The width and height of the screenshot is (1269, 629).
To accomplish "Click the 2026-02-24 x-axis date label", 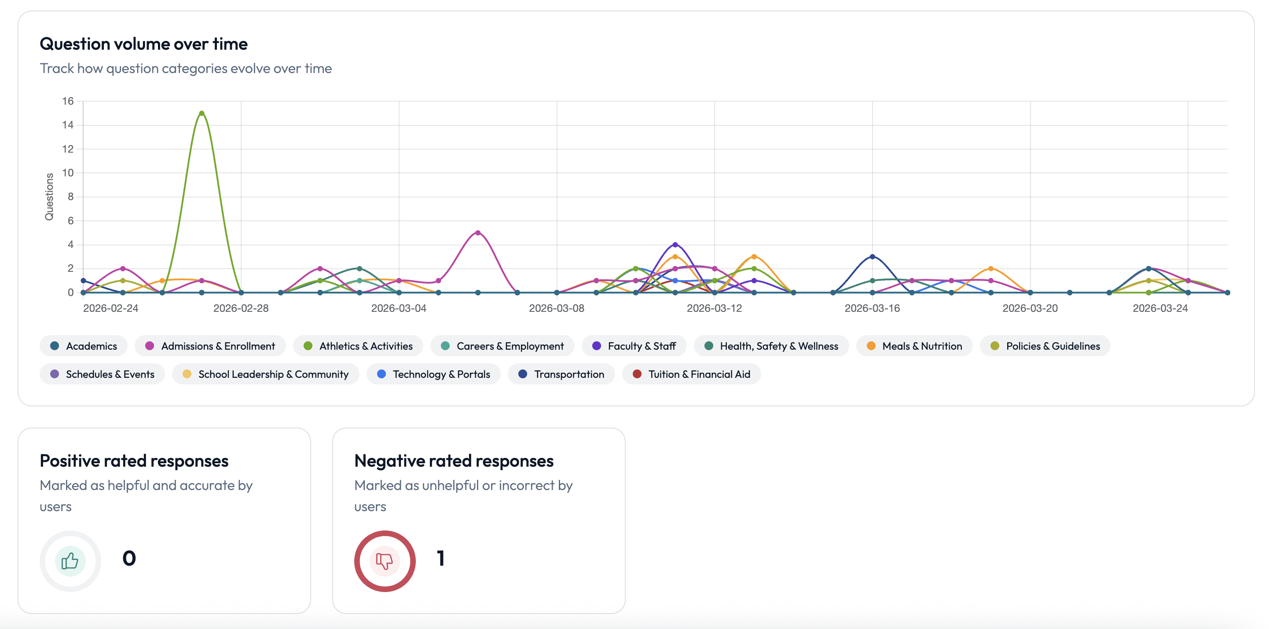I will click(x=111, y=308).
